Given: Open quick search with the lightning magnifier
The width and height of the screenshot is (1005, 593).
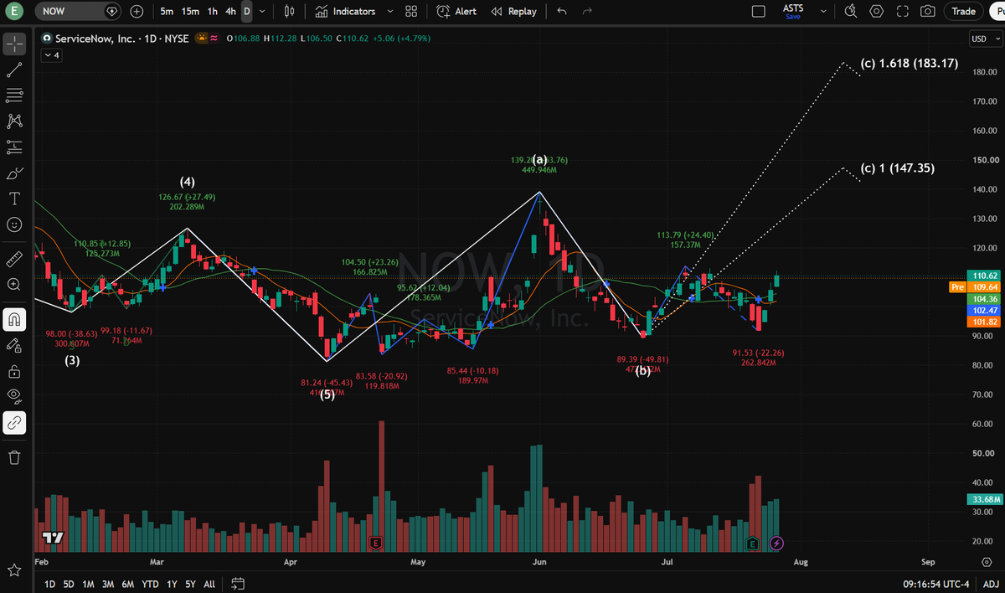Looking at the screenshot, I should pos(851,12).
